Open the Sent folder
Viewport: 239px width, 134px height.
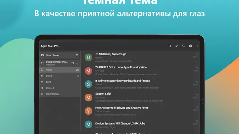click(60, 82)
